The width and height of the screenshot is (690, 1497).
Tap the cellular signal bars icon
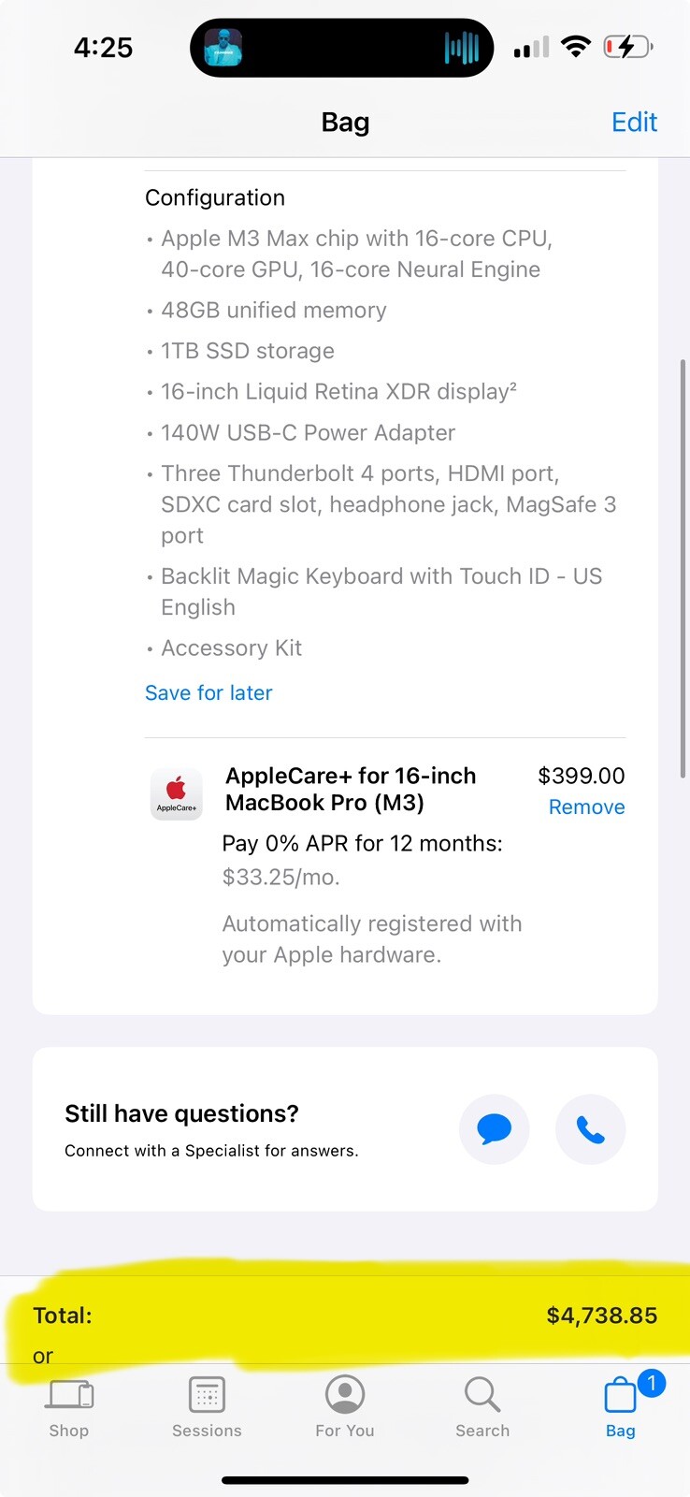click(530, 48)
